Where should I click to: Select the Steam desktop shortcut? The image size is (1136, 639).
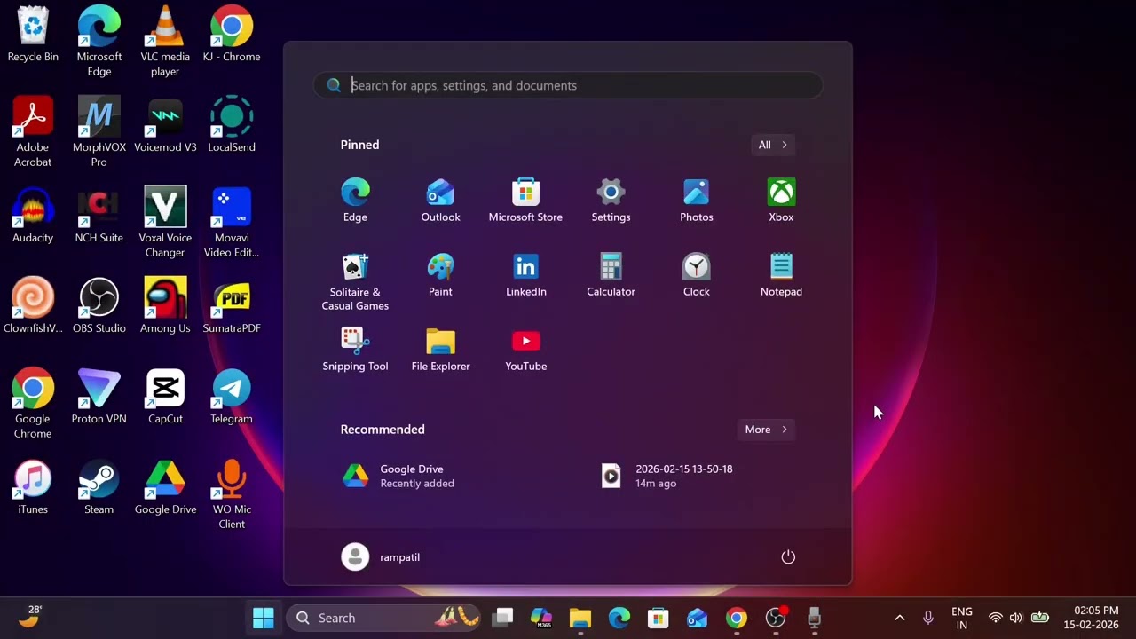[99, 487]
